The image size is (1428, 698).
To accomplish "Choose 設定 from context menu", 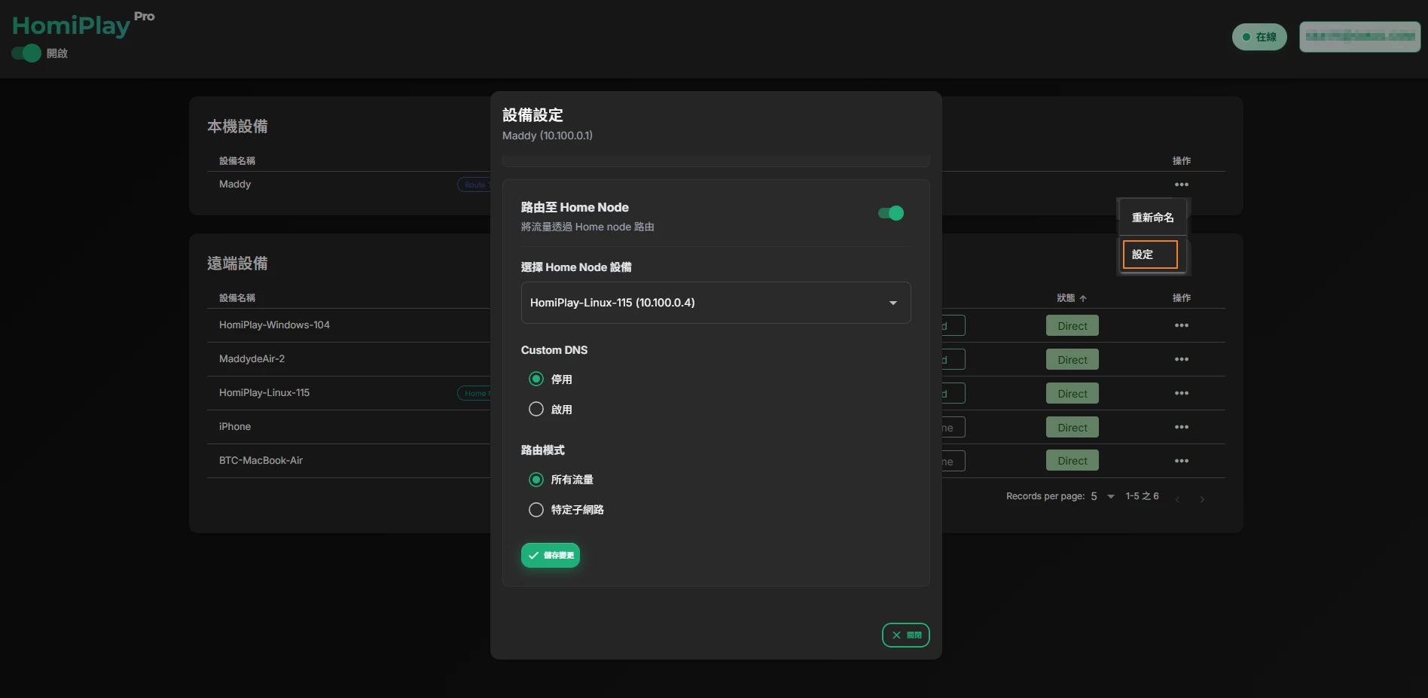I will (x=1149, y=255).
